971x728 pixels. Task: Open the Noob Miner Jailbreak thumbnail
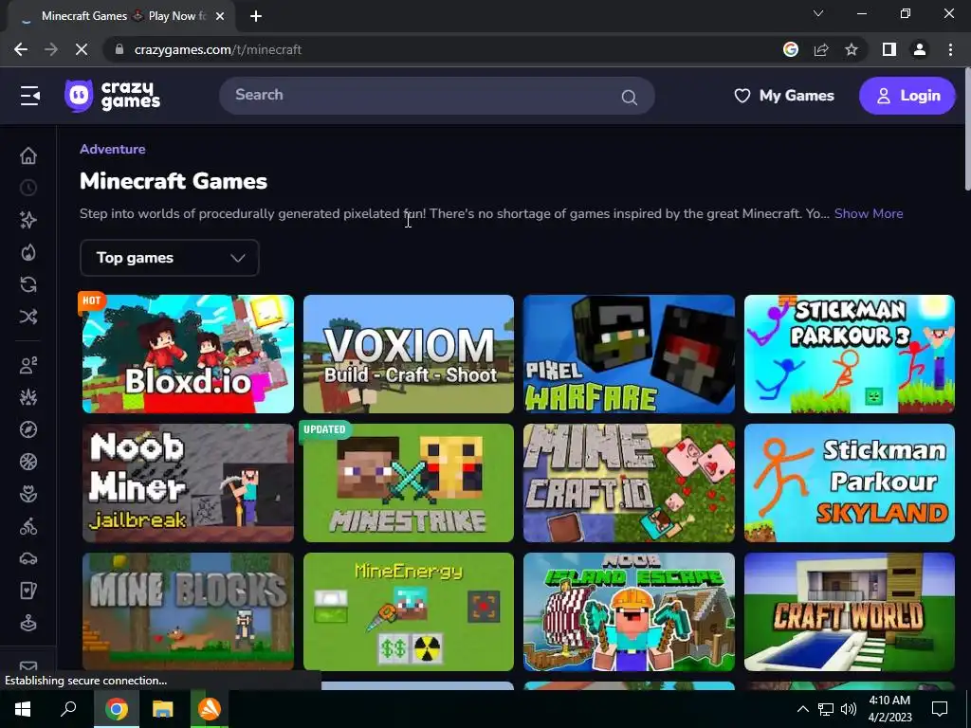click(x=189, y=482)
